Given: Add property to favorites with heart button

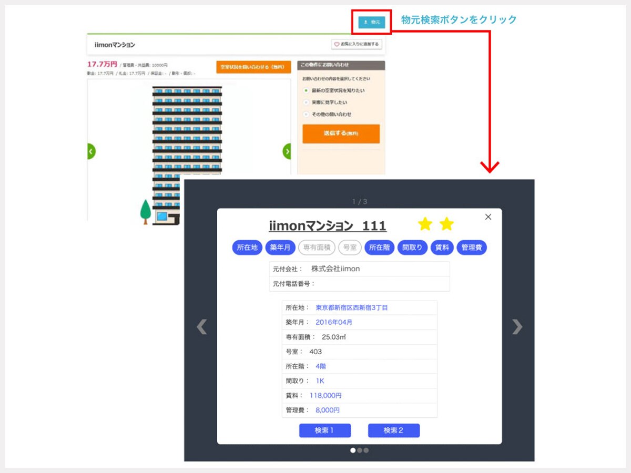Looking at the screenshot, I should 357,44.
